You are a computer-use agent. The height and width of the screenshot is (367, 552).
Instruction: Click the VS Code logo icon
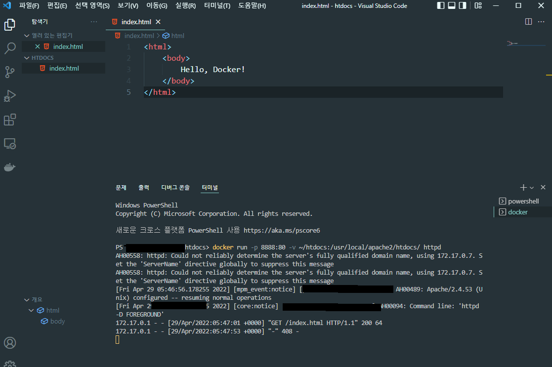click(7, 5)
